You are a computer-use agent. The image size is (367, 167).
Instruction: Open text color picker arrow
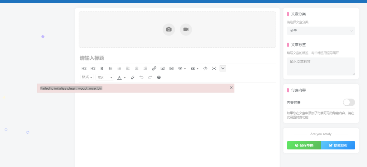125,77
